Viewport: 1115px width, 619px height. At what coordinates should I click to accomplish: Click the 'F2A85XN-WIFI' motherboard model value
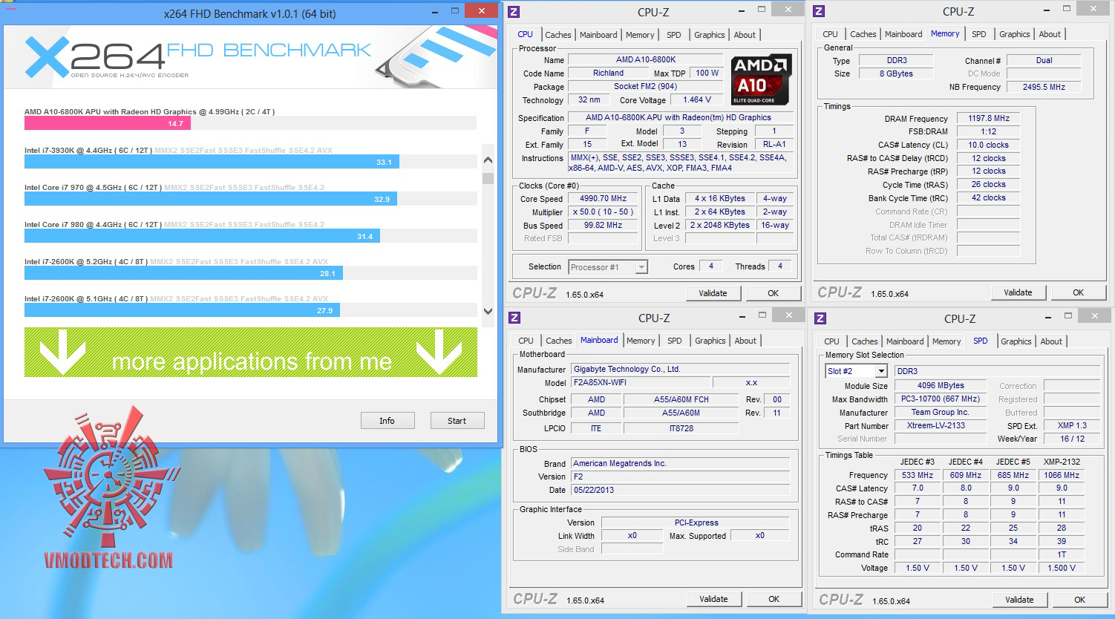[x=640, y=383]
